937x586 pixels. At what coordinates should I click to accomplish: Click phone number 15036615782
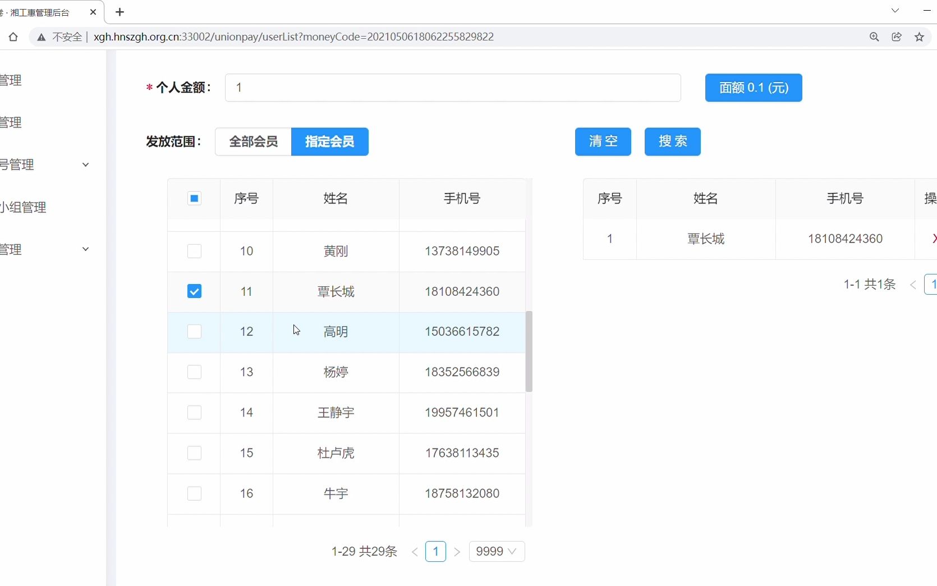462,332
